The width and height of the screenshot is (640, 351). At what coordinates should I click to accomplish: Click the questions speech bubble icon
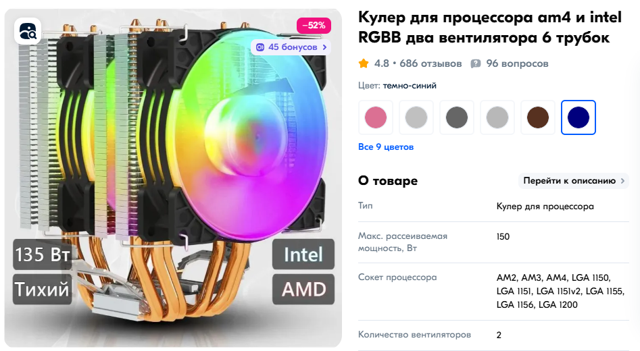click(476, 64)
